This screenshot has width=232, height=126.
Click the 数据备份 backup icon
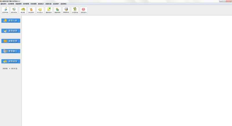click(49, 10)
